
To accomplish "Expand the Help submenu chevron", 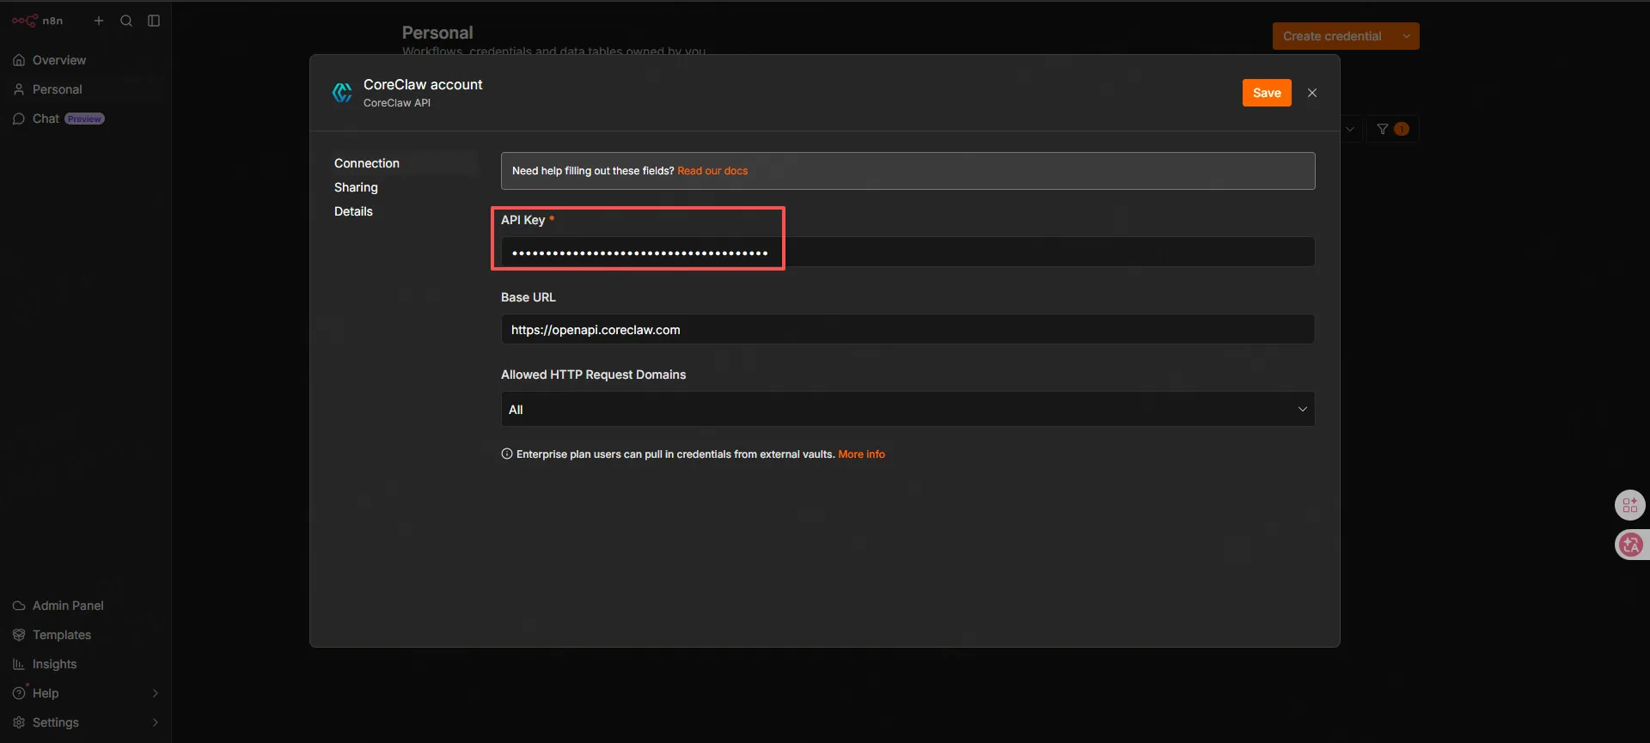I will point(156,693).
